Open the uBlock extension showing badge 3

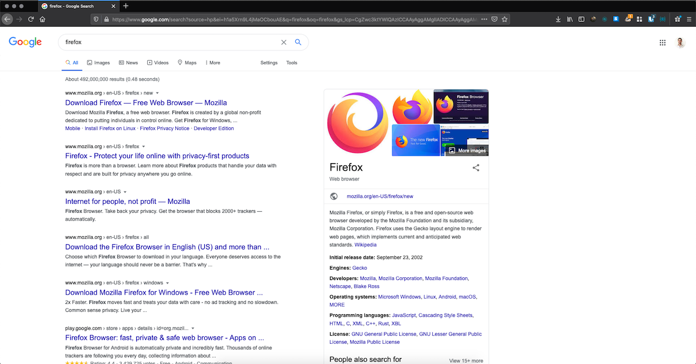[x=651, y=19]
